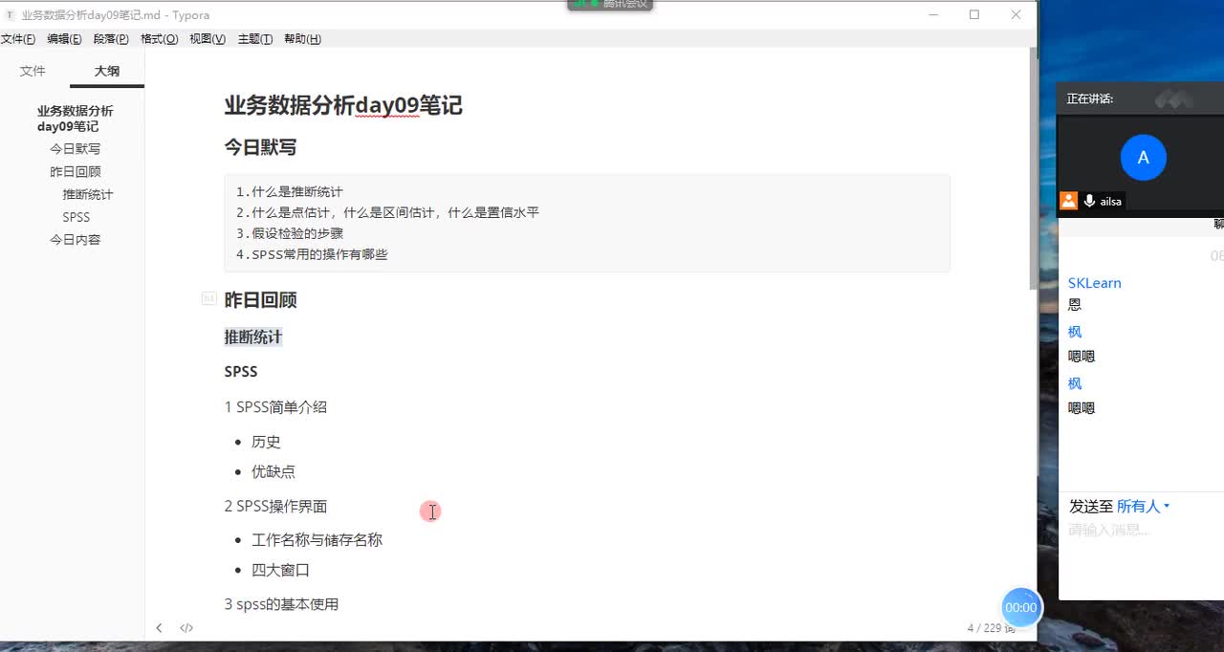
Task: Jump to 今日内容 in outline
Action: (76, 240)
